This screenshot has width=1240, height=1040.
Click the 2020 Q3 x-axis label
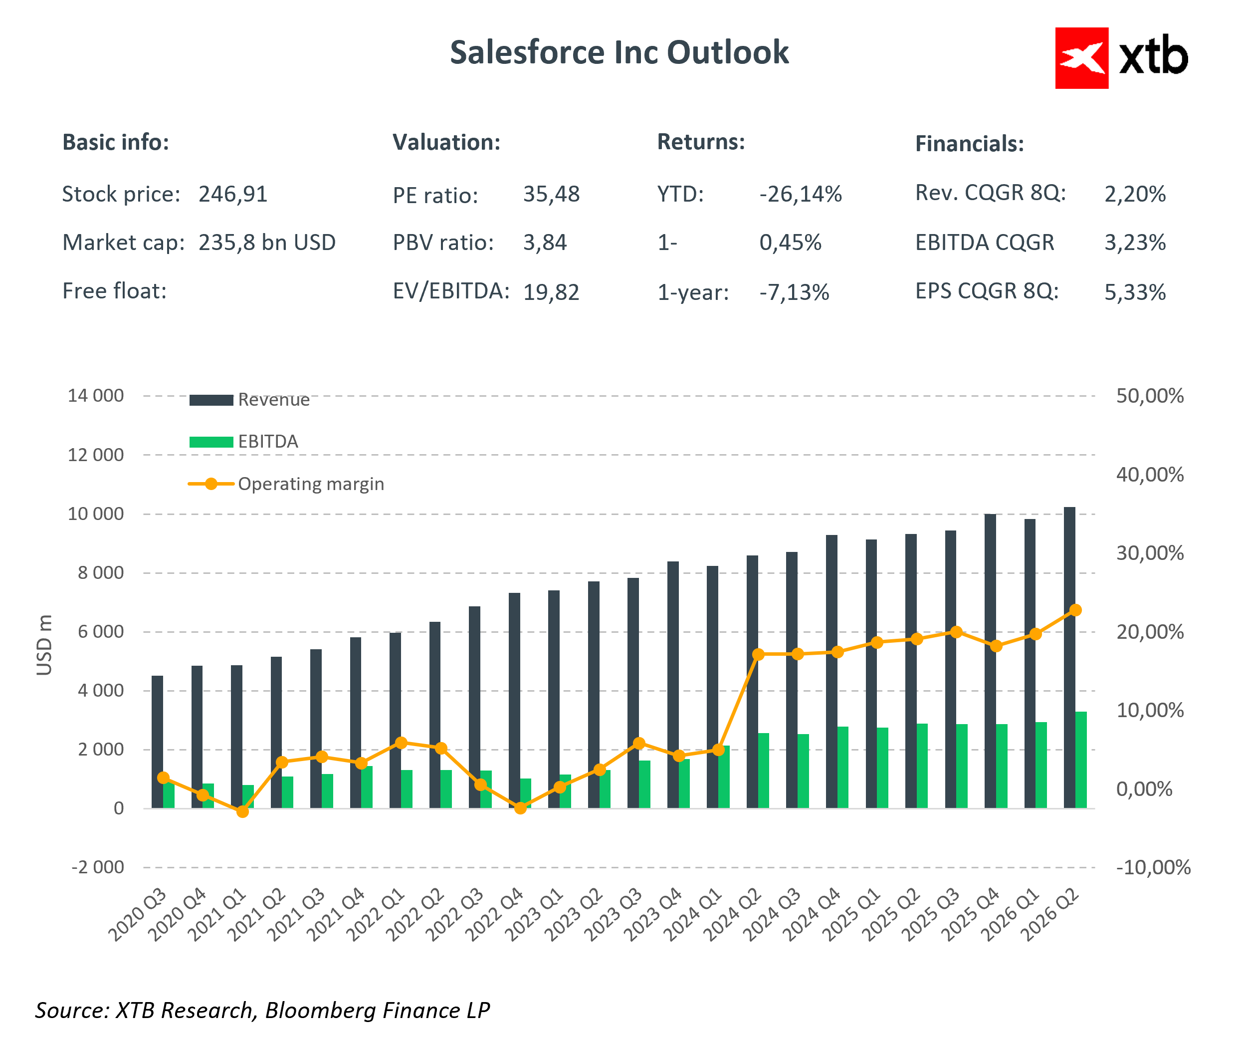(138, 915)
